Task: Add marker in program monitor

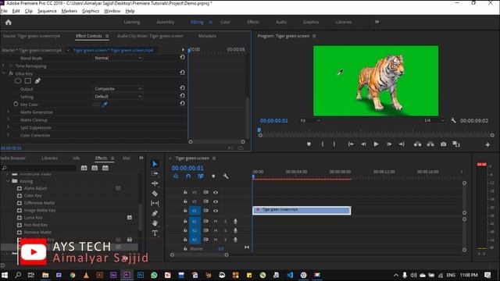Action: click(x=309, y=144)
